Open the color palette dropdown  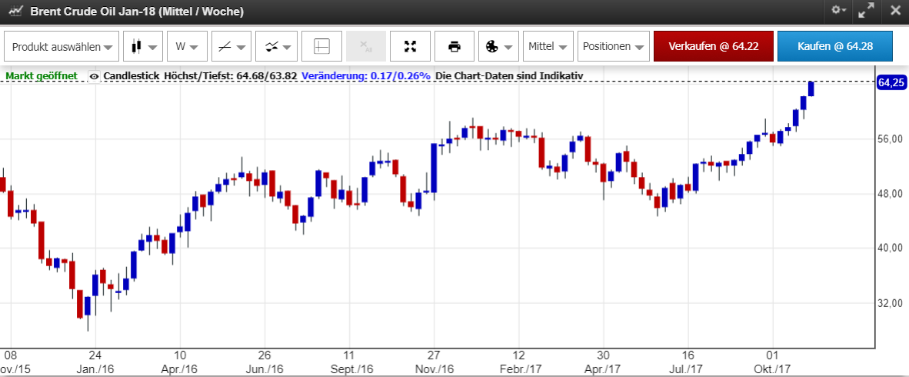pos(498,46)
